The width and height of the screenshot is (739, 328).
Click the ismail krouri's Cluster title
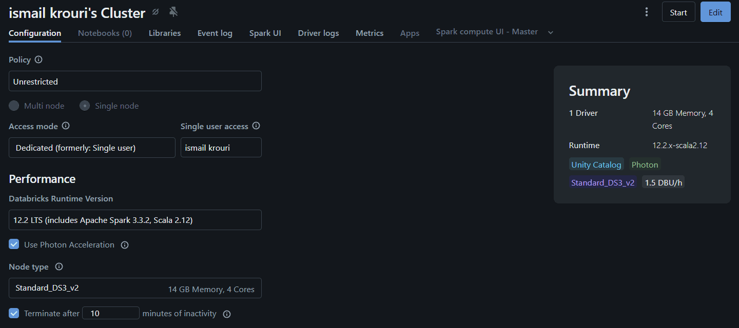tap(77, 13)
